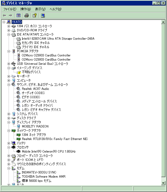Screen dimensions: 167x192
Task: Expand the 1394 バス ホスト コントローラ node
Action: click(x=9, y=26)
